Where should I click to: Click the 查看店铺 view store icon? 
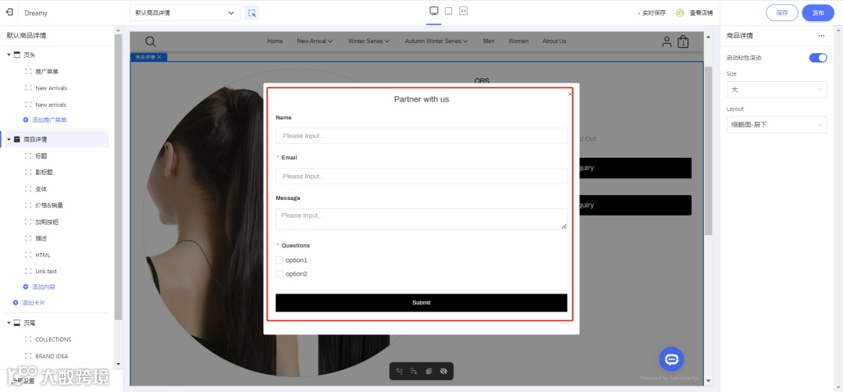(680, 13)
